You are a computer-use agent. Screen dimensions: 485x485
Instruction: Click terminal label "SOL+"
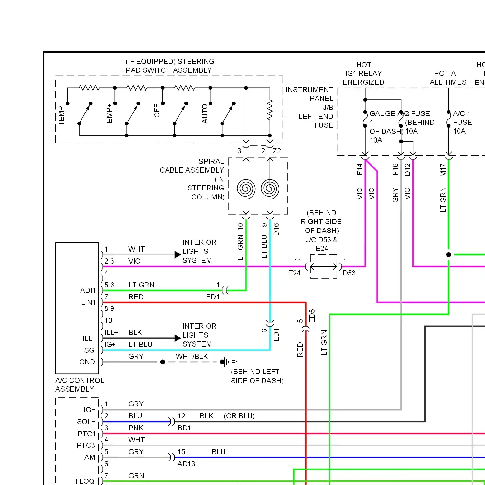[86, 422]
